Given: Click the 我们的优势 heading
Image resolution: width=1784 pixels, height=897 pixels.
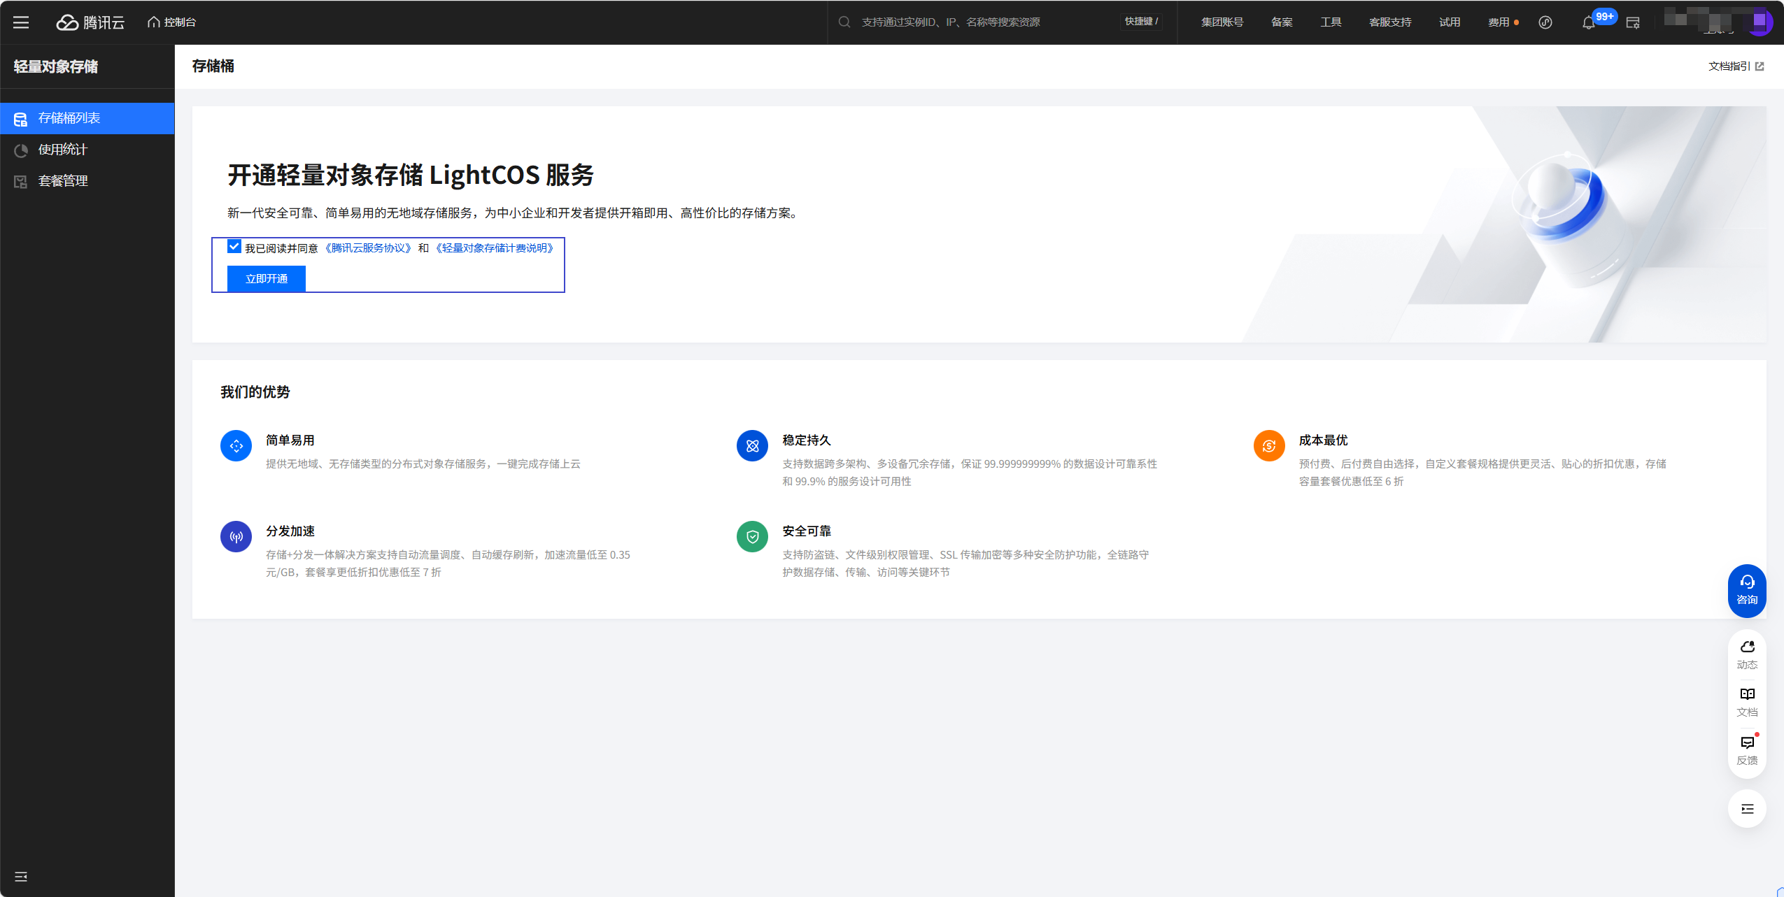Looking at the screenshot, I should point(255,392).
